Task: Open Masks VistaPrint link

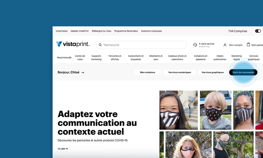Action: [x=80, y=31]
